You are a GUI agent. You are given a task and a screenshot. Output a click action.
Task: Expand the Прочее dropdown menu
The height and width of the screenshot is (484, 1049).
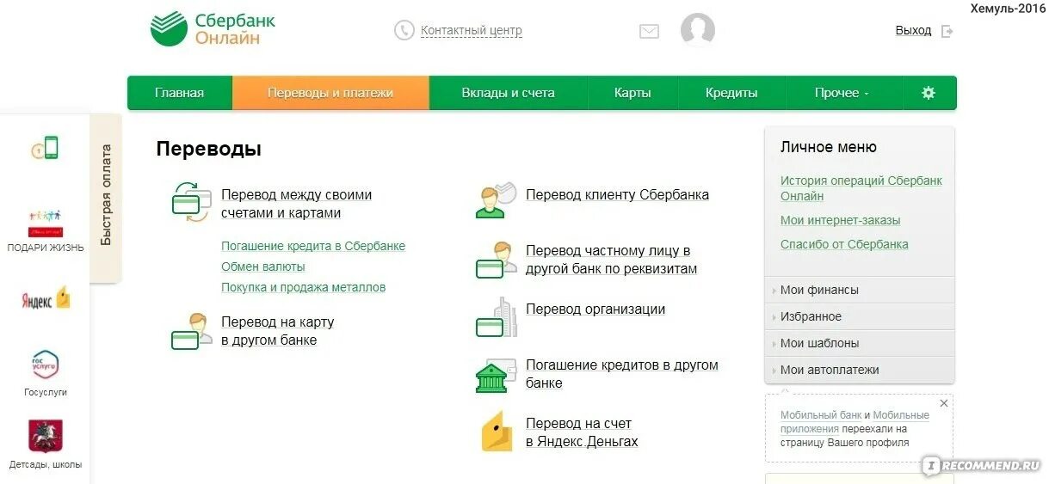842,93
